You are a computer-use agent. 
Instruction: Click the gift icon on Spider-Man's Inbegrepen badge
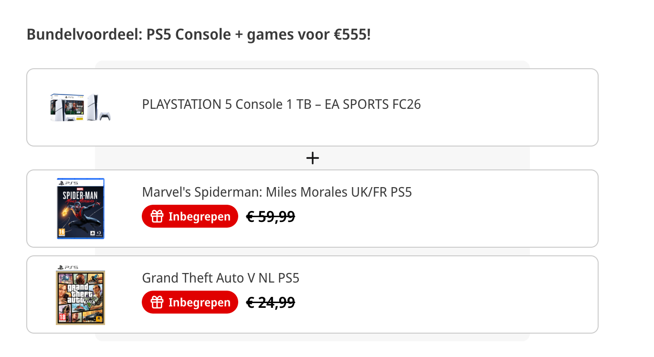pyautogui.click(x=155, y=216)
